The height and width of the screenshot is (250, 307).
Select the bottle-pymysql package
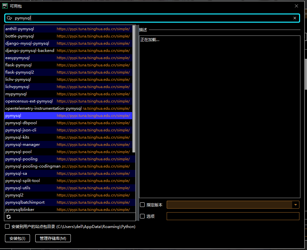point(68,36)
